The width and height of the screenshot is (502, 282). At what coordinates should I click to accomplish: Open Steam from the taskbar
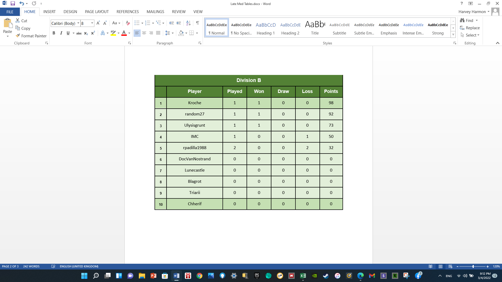tap(326, 276)
